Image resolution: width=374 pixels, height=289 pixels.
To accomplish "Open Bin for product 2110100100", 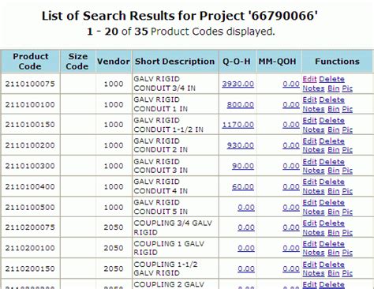I will [x=334, y=109].
